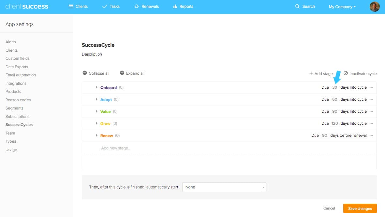Screen dimensions: 385x217
Task: Click the Onboard stage name
Action: (108, 88)
